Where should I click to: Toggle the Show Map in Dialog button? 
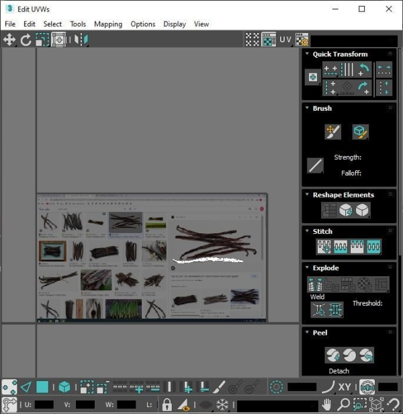[269, 40]
